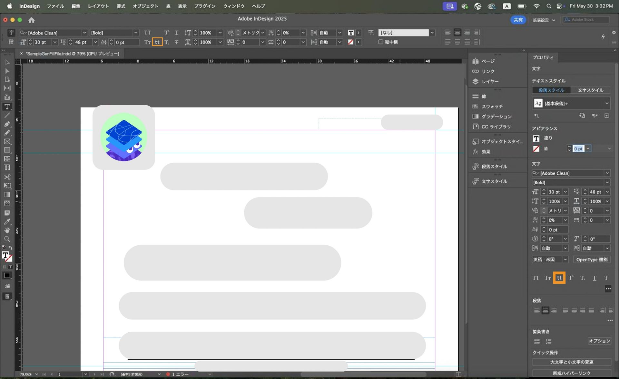Open the Layers panel icon
The width and height of the screenshot is (619, 379).
(476, 82)
